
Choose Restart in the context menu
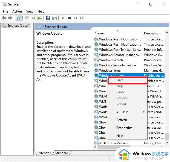128,104
